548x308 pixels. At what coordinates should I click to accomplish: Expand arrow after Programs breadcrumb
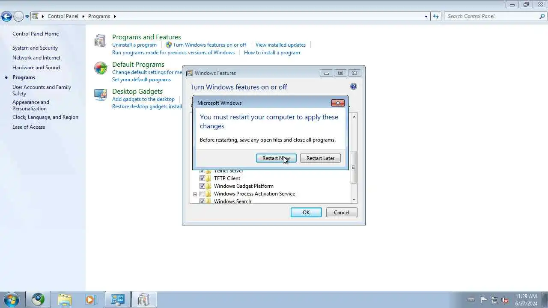[x=115, y=16]
